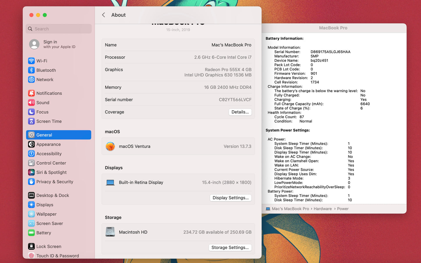Open the Screen Saver icon
421x263 pixels.
[x=31, y=223]
